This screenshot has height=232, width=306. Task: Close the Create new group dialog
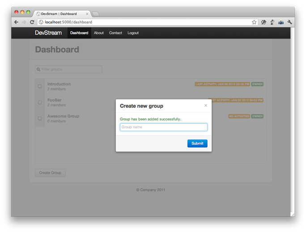click(x=206, y=105)
